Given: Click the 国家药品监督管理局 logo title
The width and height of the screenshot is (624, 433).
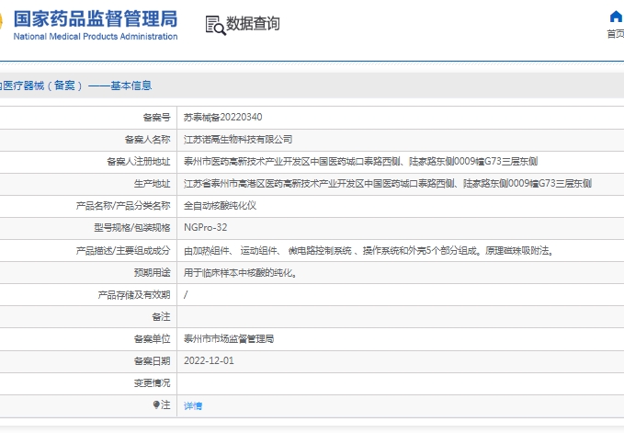Looking at the screenshot, I should point(96,18).
